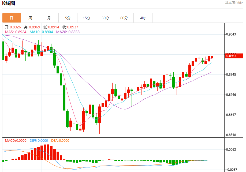The image size is (246, 172).
Task: Click the 高:0.8969 high price text
Action: click(32, 27)
